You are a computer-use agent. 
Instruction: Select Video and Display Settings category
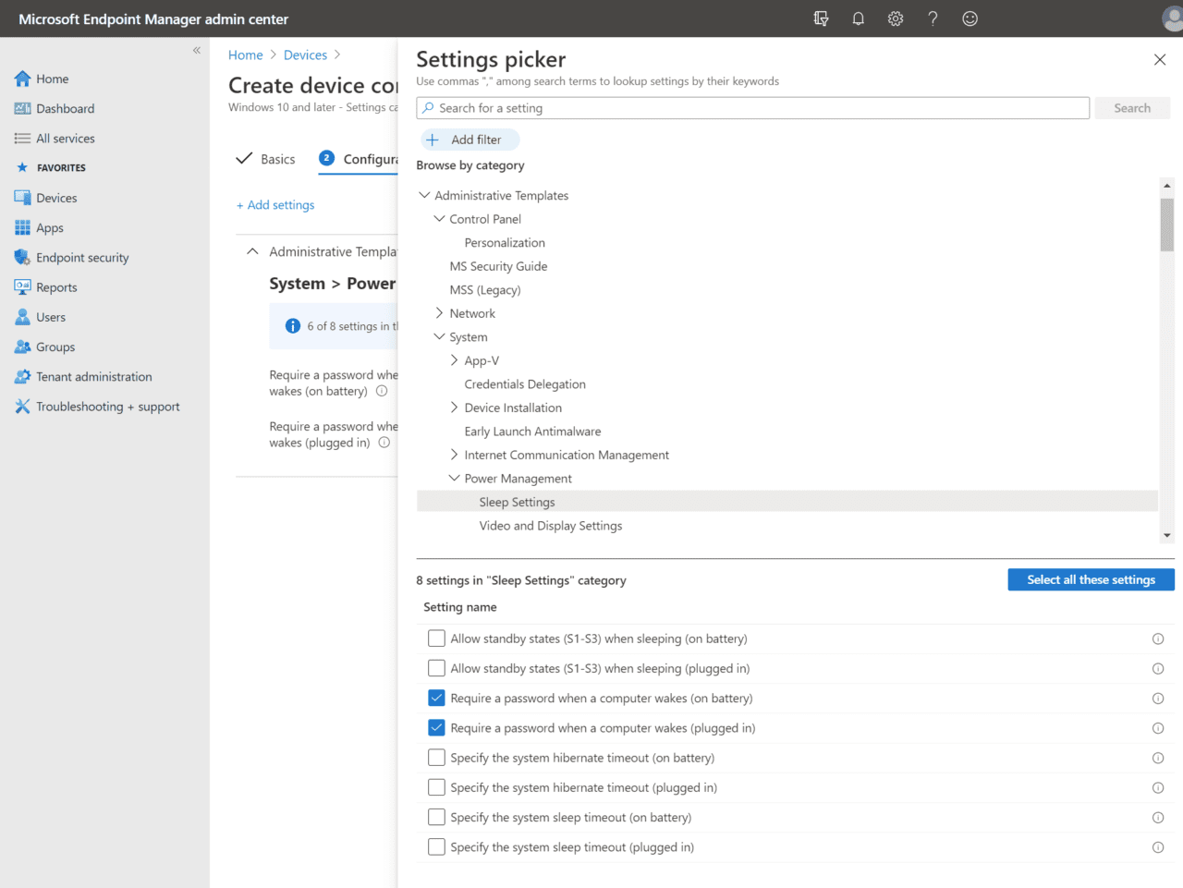(551, 526)
